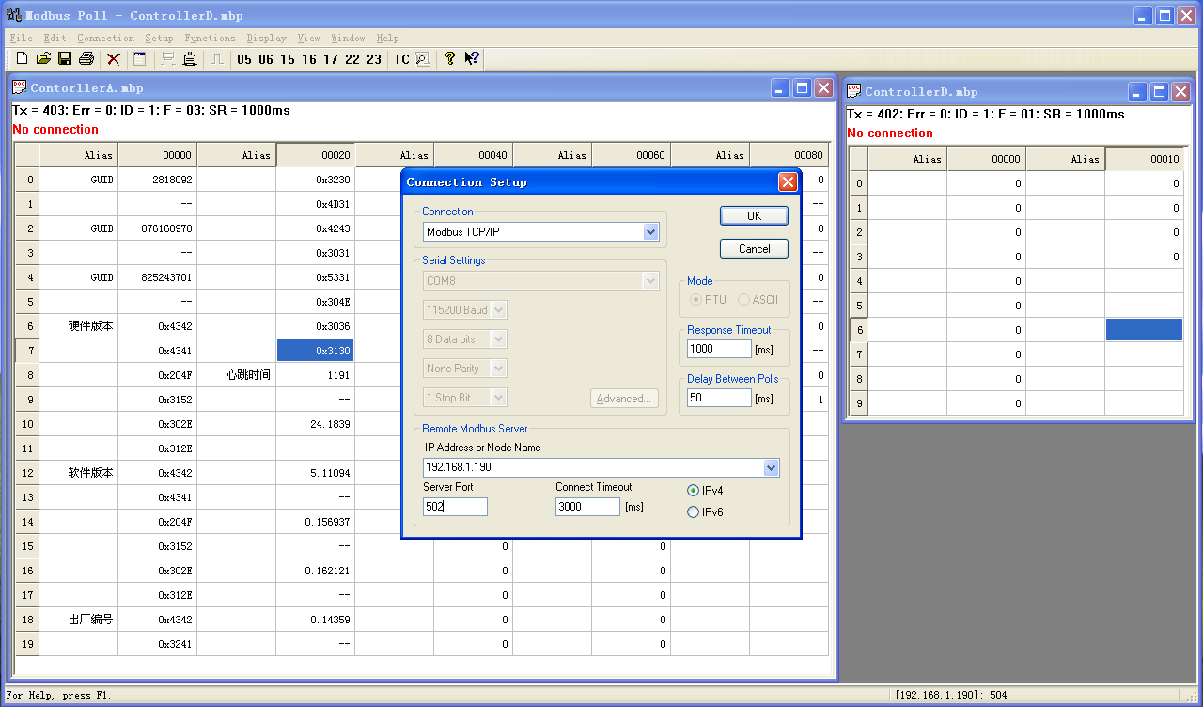Click the ContorllerA.mbp document icon
Screen dimensions: 1203x707
[x=19, y=87]
